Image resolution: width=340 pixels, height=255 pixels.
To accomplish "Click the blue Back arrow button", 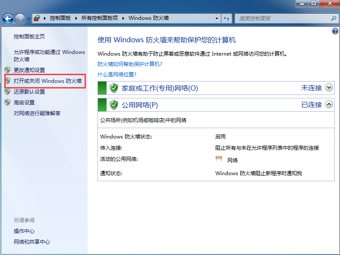I will tap(8, 19).
